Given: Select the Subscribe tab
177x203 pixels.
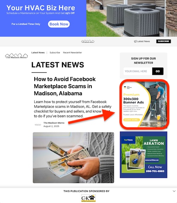Looking at the screenshot, I should (x=55, y=53).
